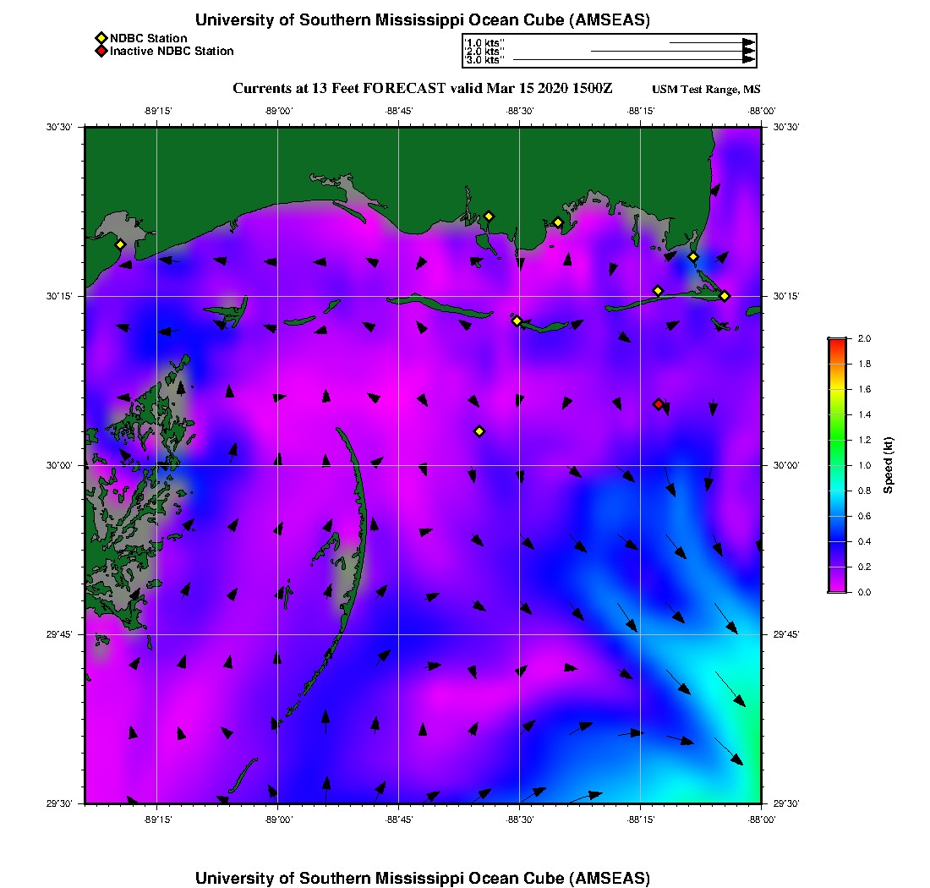This screenshot has width=930, height=888.
Task: Click yellow NDBC Station diamond in legend
Action: [x=101, y=38]
